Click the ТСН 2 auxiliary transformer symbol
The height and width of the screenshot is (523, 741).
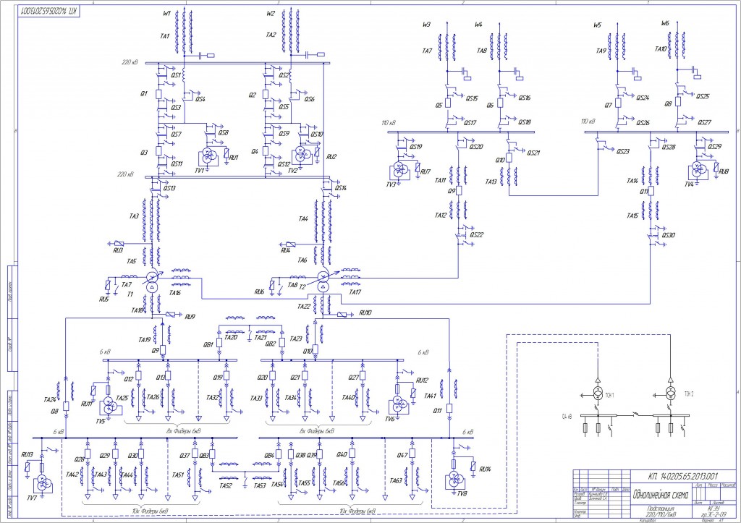[670, 393]
